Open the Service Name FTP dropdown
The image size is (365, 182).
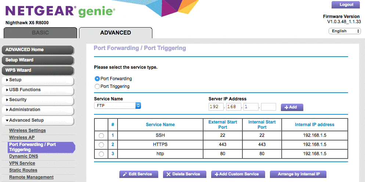click(118, 106)
